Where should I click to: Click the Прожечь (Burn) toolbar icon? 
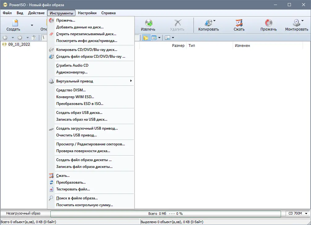coord(268,25)
